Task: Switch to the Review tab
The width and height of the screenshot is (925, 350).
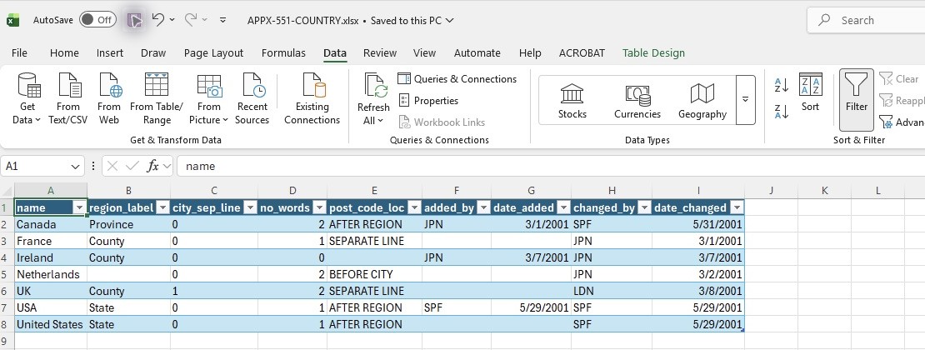Action: tap(380, 53)
